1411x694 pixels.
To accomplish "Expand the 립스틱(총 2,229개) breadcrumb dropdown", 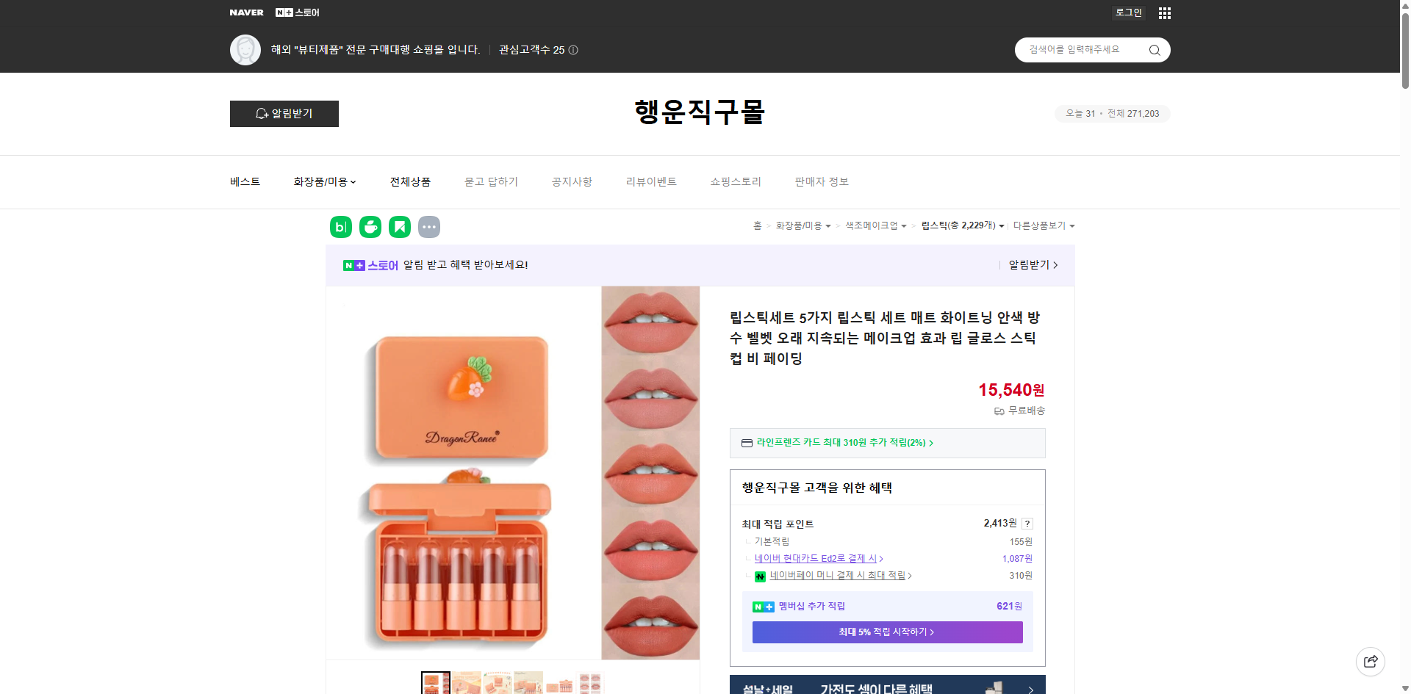I will click(x=1004, y=225).
